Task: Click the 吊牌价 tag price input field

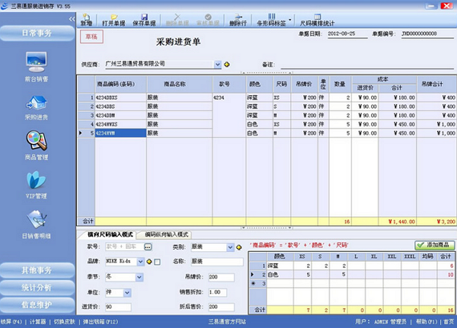Action: pyautogui.click(x=221, y=277)
